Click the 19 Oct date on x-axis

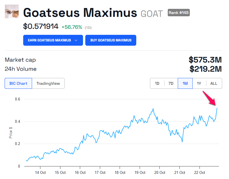pos(140,172)
